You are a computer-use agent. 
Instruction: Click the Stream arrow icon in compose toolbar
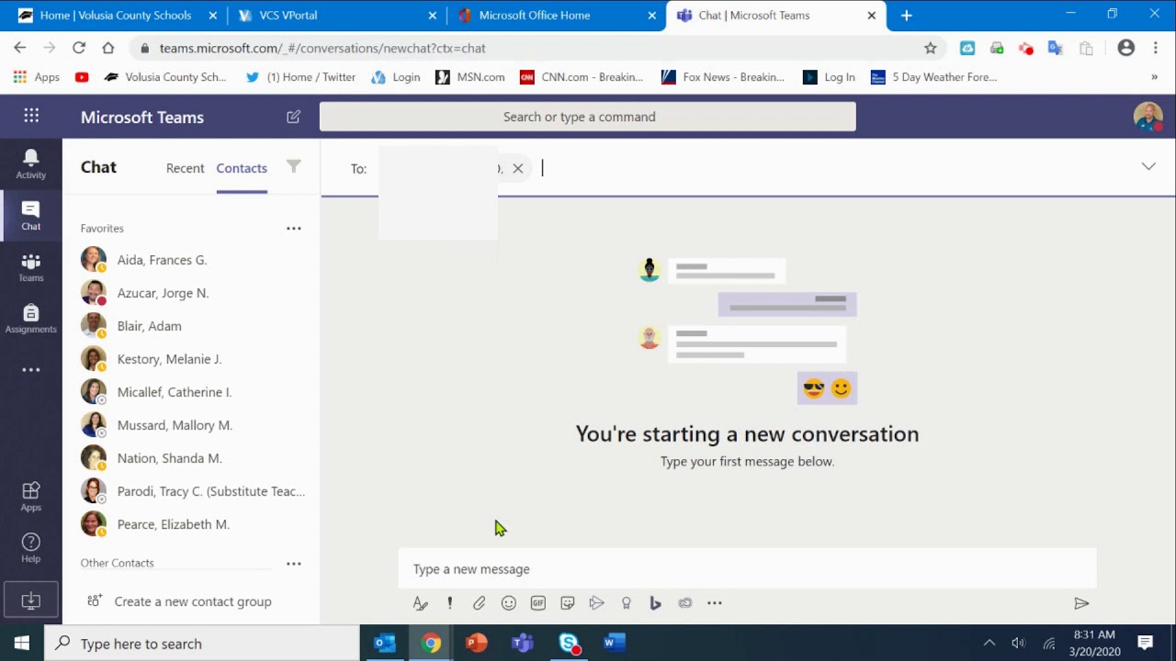[596, 603]
